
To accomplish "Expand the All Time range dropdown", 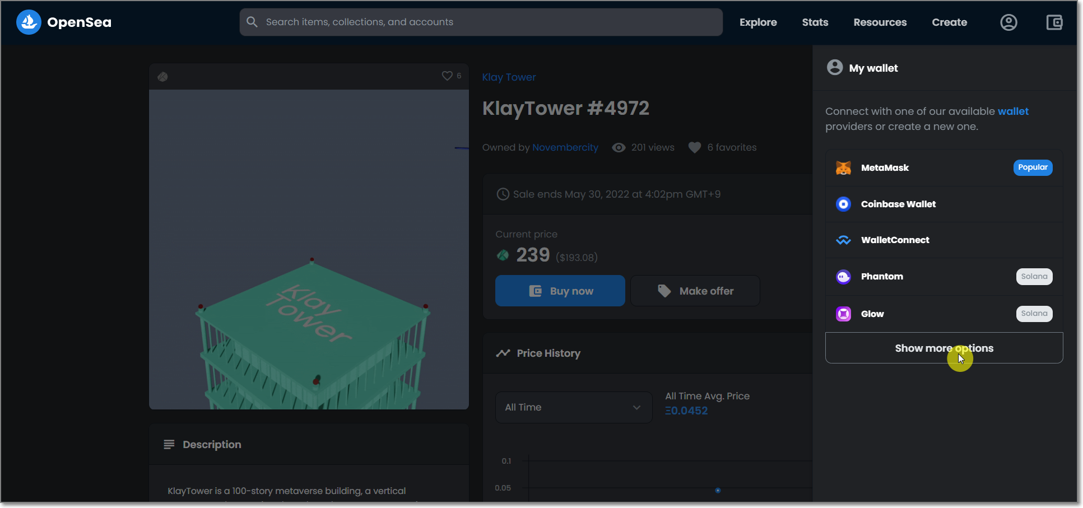I will 574,407.
